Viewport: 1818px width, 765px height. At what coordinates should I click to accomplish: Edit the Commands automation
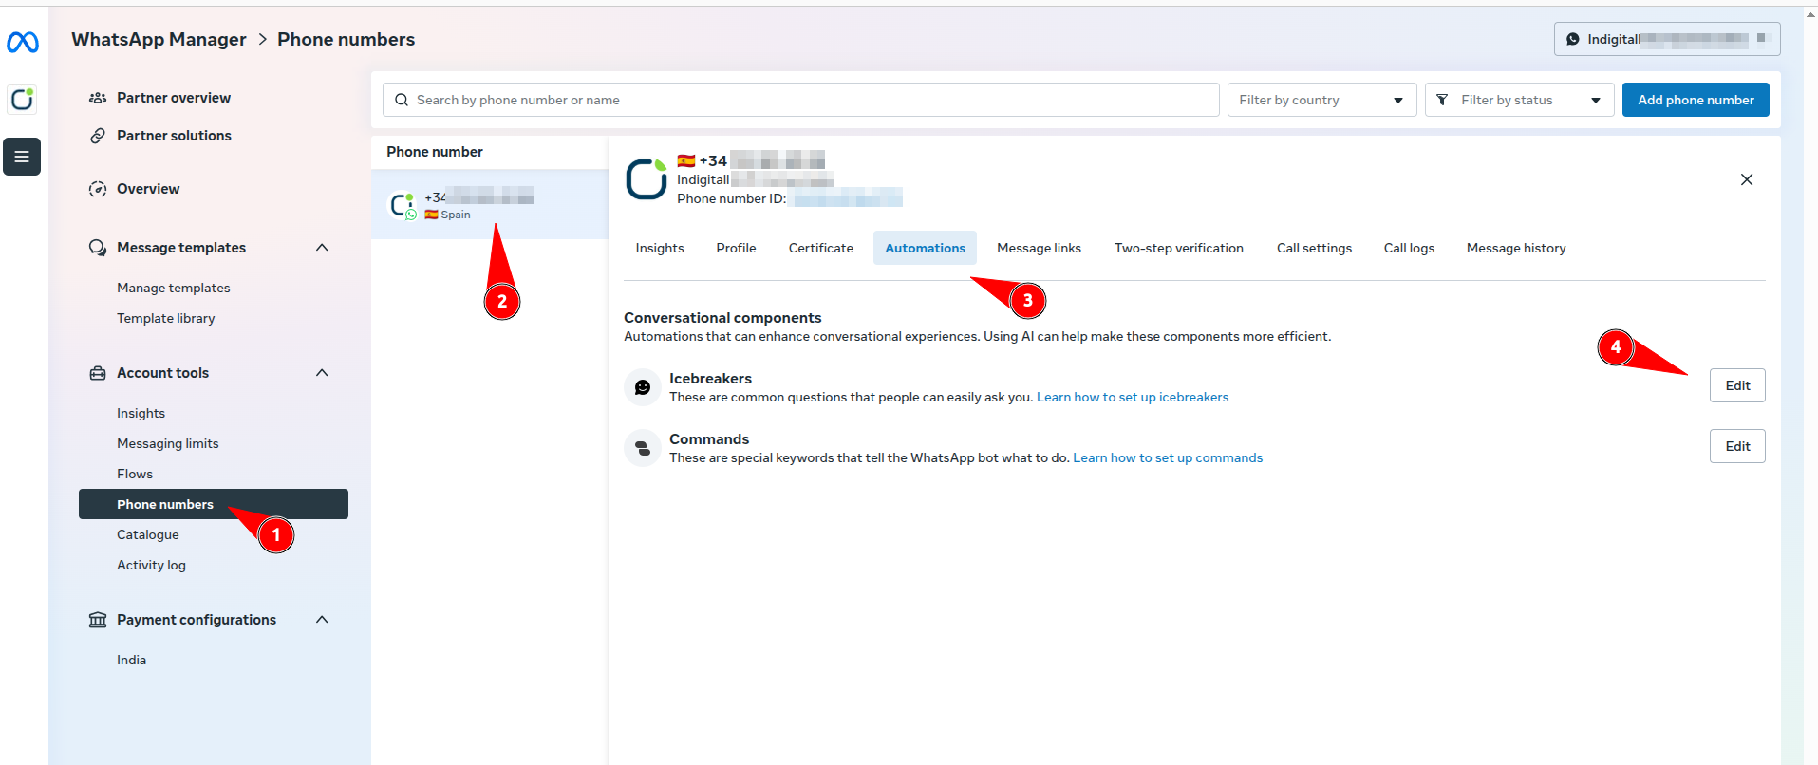tap(1737, 446)
